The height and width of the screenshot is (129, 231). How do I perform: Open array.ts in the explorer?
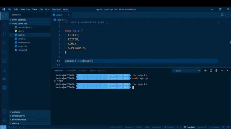coord(30,39)
